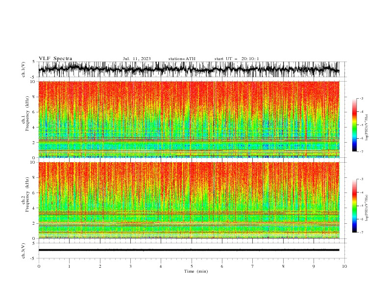Click the ch.1 spectrogram color bar
Image resolution: width=388 pixels, height=299 pixels.
point(354,125)
